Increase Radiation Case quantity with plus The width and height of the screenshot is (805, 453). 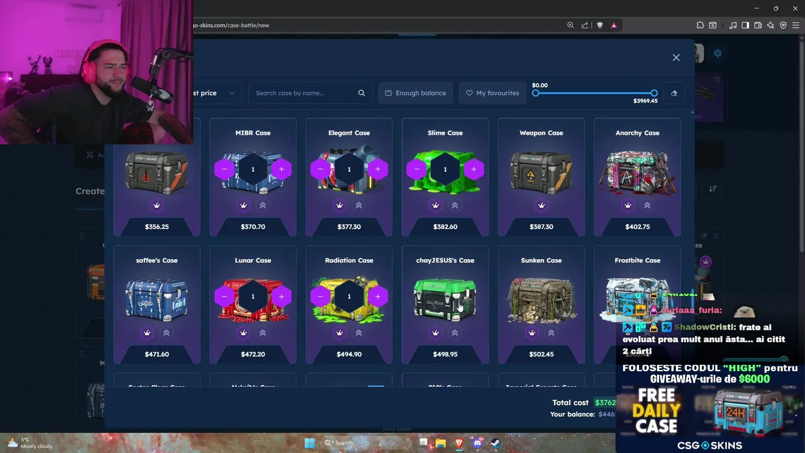[377, 296]
